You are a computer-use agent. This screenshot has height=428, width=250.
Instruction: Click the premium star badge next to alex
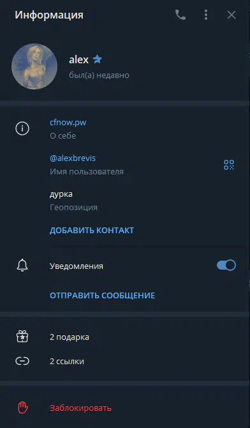click(98, 59)
